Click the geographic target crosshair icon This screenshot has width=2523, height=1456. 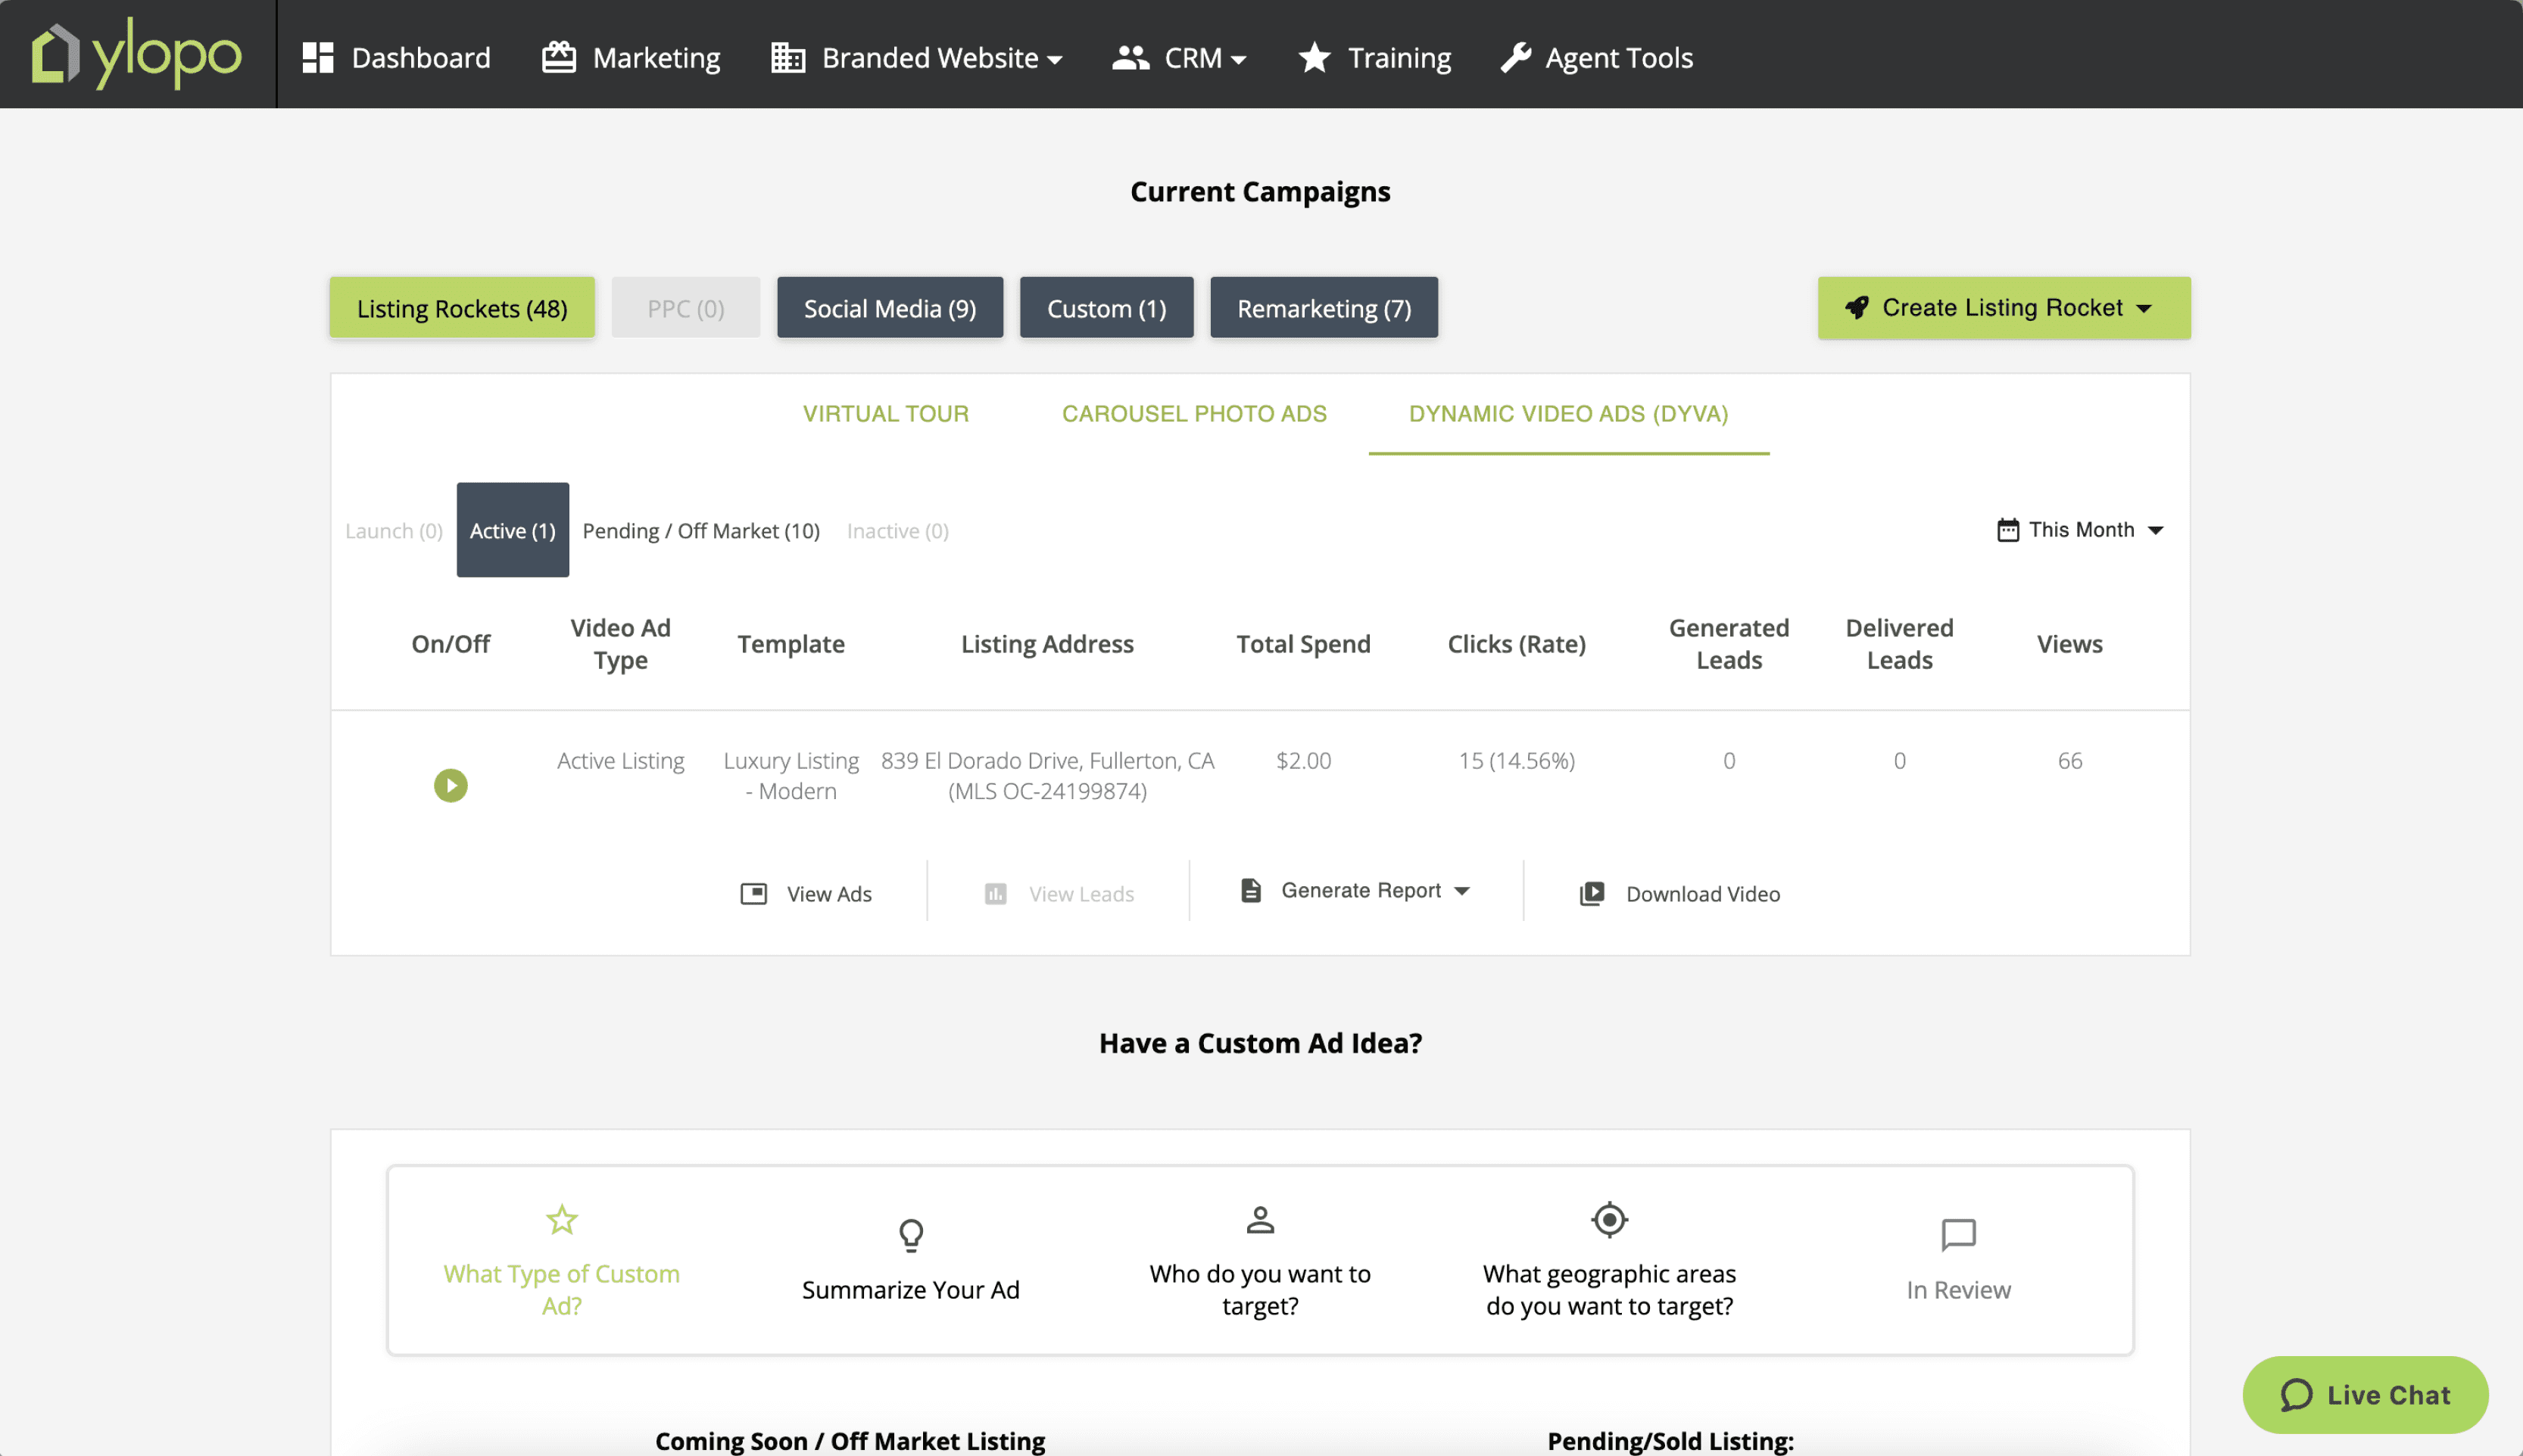[1608, 1220]
